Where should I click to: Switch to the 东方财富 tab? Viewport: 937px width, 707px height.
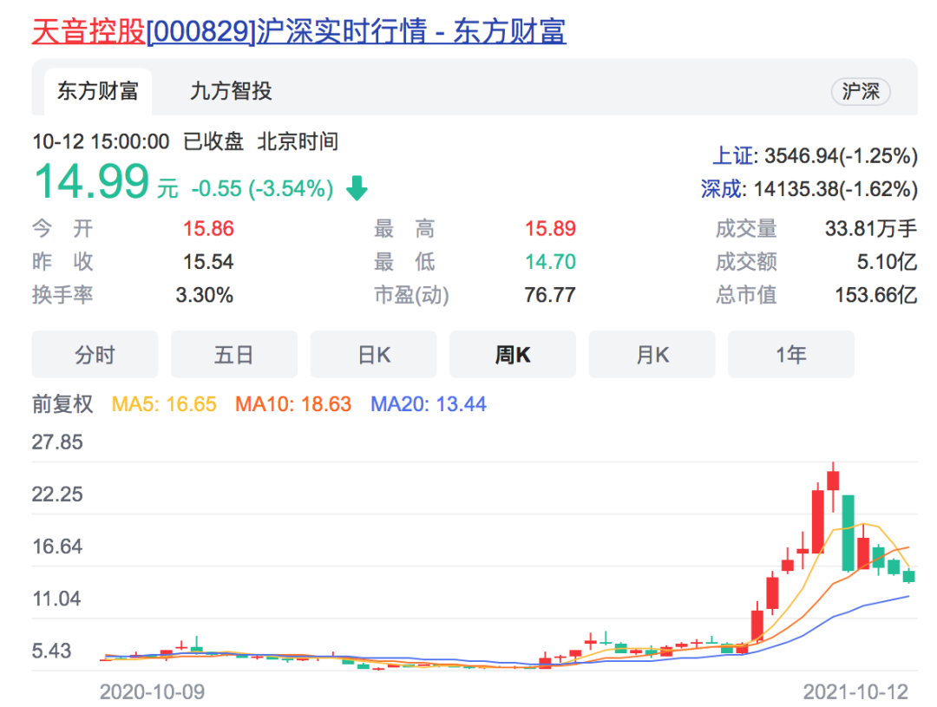tap(96, 91)
